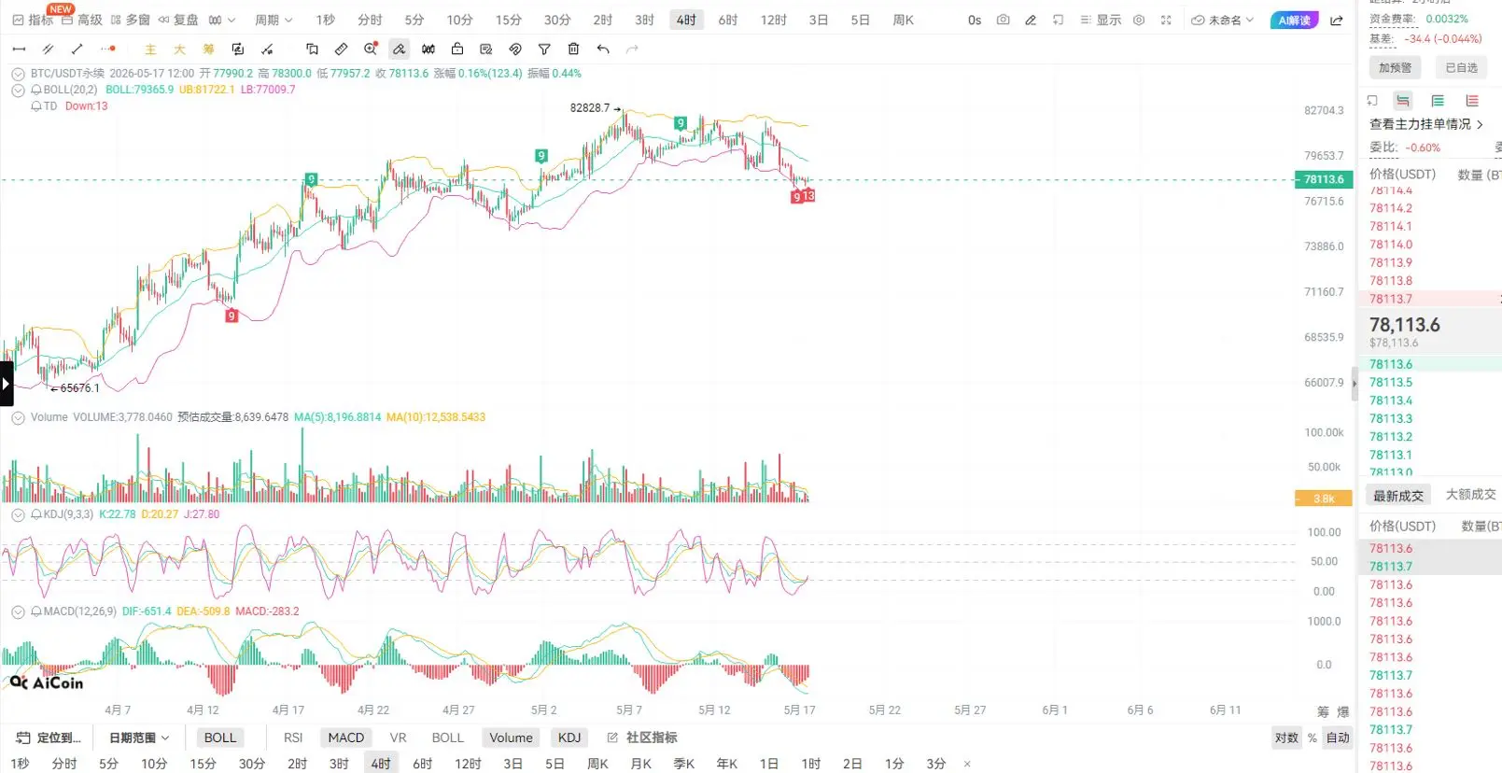
Task: Collapse the KDJ indicator panel
Action: (18, 514)
